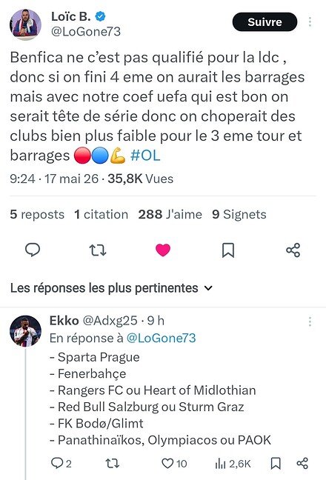Reply to Ekko's comment

(61, 463)
